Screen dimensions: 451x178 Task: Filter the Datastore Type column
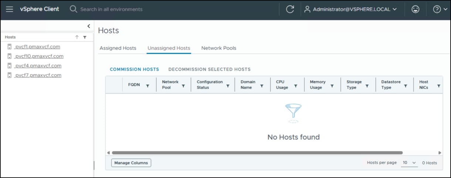click(406, 86)
